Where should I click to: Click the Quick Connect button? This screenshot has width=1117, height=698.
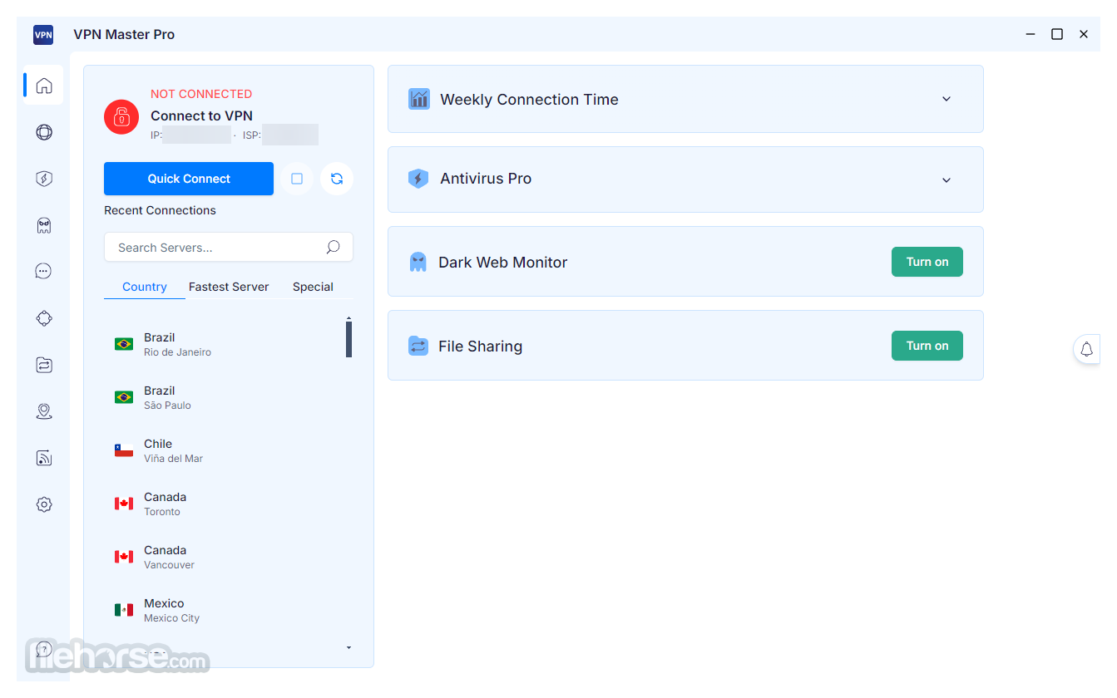tap(189, 179)
